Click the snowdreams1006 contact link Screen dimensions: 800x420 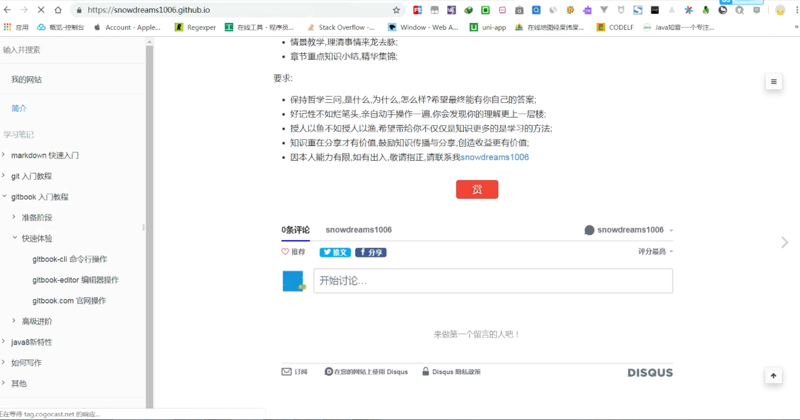click(x=495, y=157)
